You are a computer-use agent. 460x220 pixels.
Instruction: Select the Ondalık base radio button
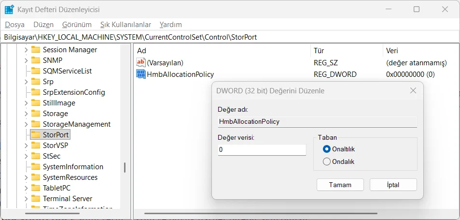click(x=326, y=161)
